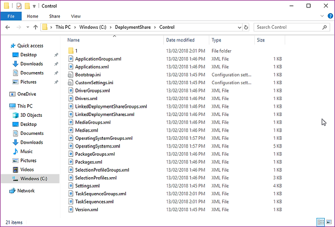Go up one folder level
The image size is (335, 227).
pos(35,27)
